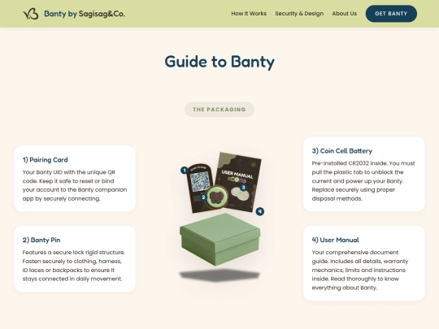Click the puppy Banty pin badge

(x=217, y=197)
